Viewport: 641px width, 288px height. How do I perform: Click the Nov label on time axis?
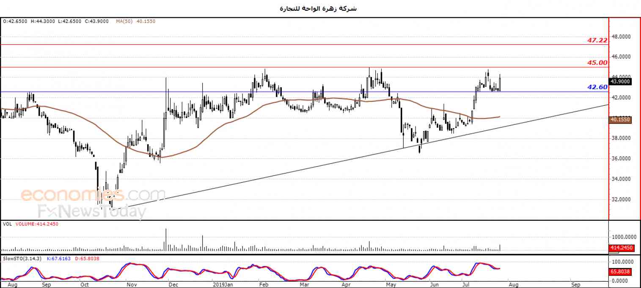[x=132, y=285]
